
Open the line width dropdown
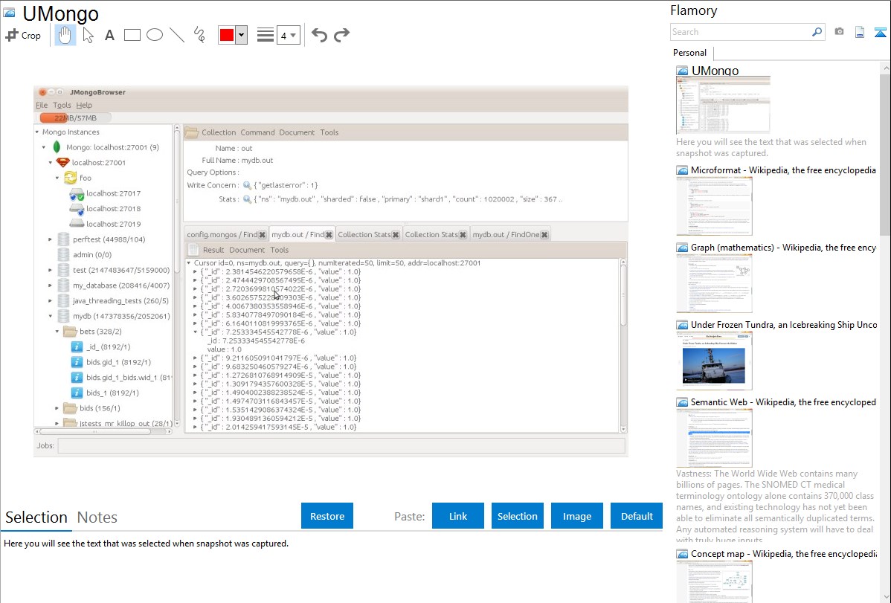pyautogui.click(x=289, y=36)
